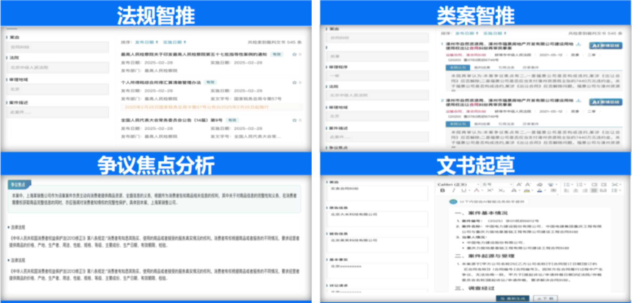This screenshot has height=303, width=632.
Task: Click the 审理程序 field in 类案智推 panel
Action: (x=377, y=76)
